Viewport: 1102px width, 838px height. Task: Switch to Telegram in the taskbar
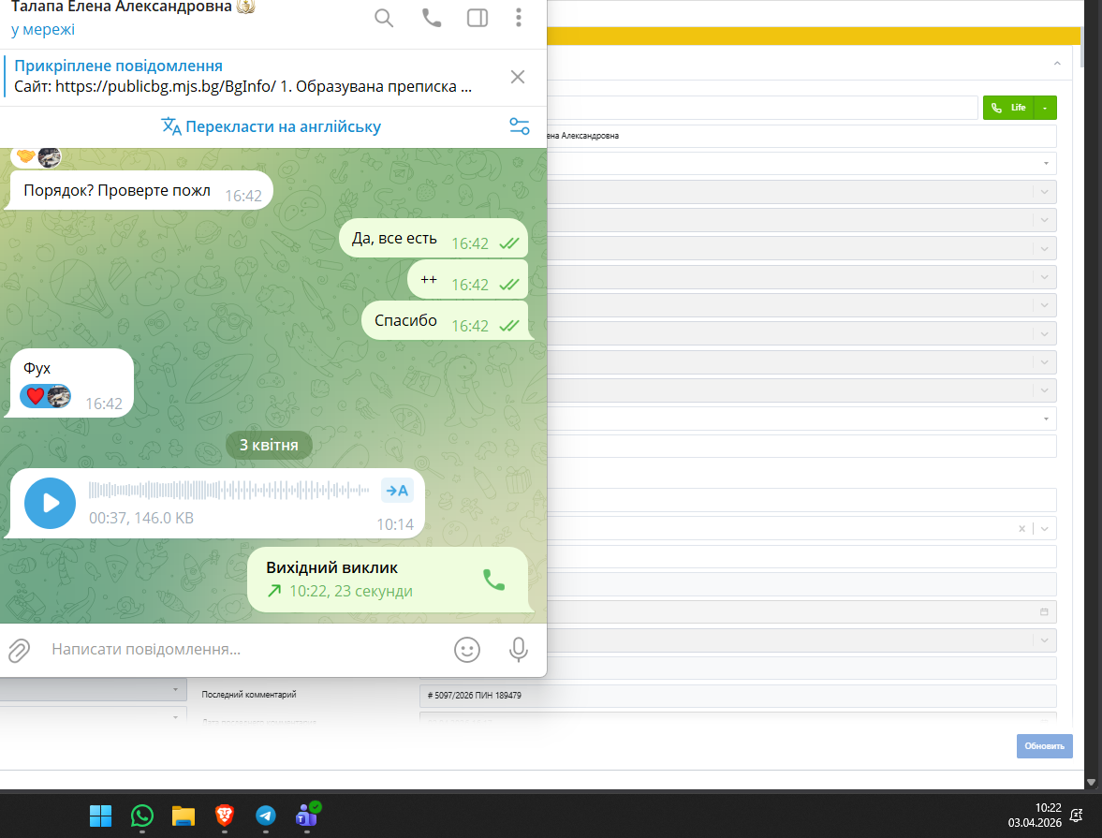click(x=266, y=816)
